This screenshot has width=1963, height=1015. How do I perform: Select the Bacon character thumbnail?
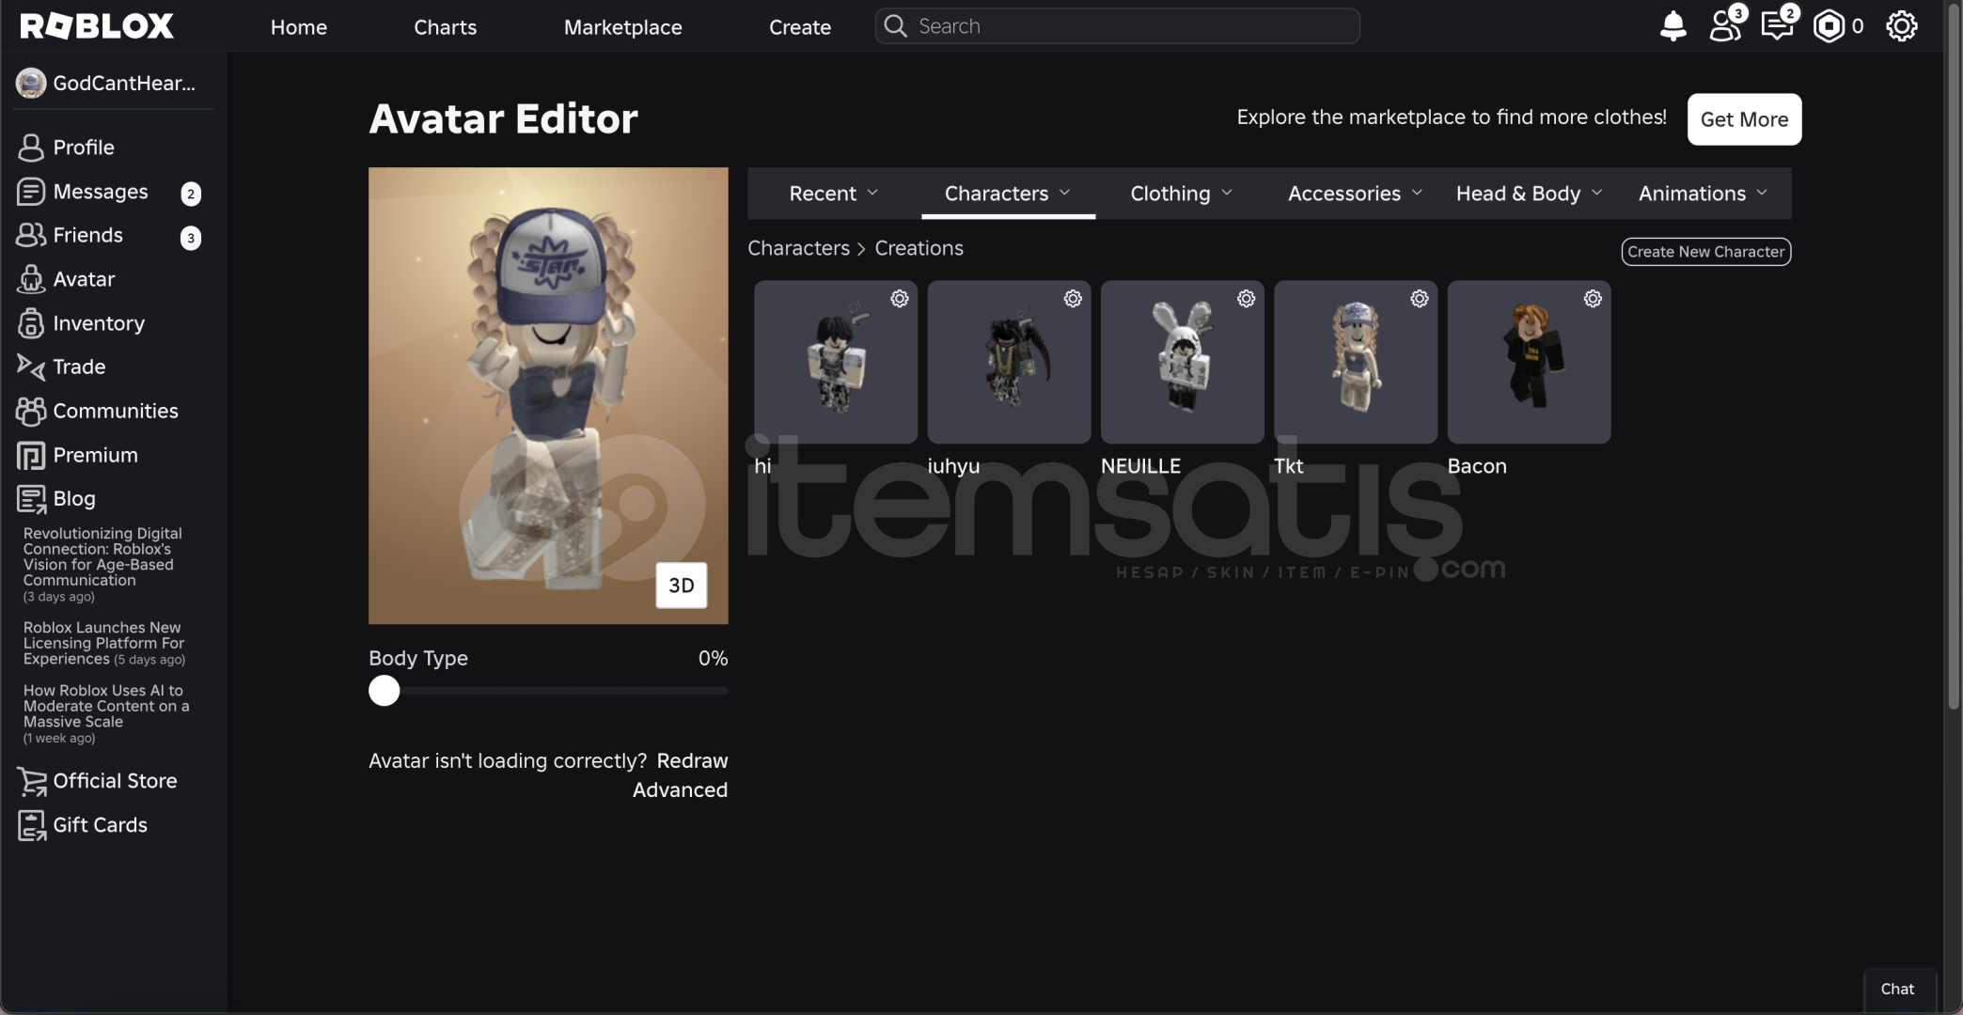(1529, 362)
